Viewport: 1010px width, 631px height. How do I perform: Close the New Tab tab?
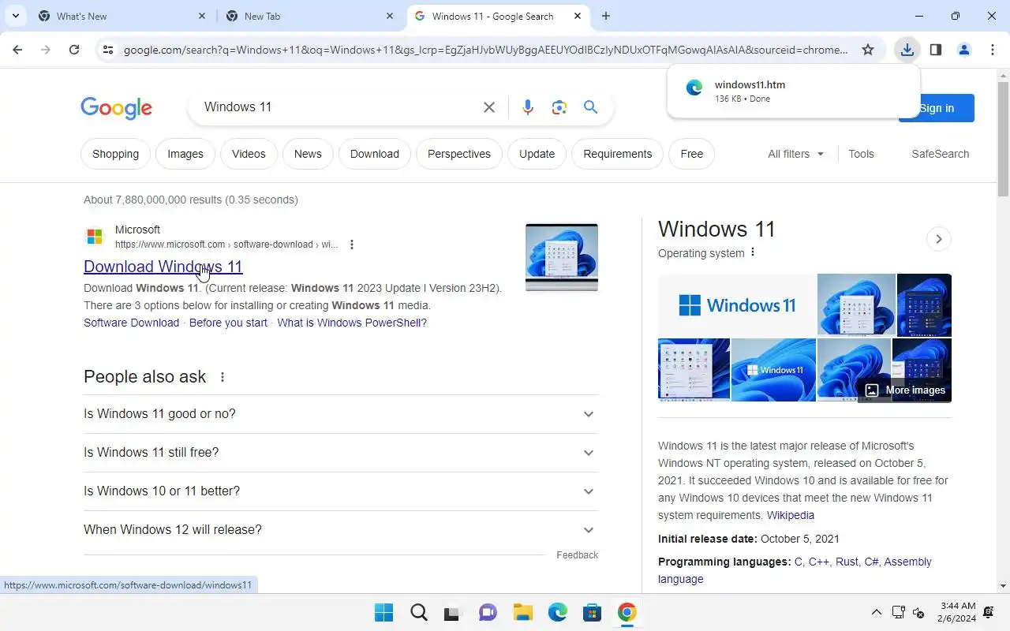[x=390, y=16]
